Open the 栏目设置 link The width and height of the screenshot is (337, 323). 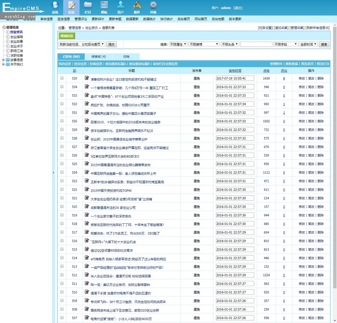[x=265, y=28]
